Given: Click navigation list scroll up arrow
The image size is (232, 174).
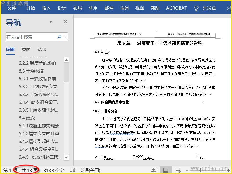Looking at the screenshot, I should click(66, 60).
